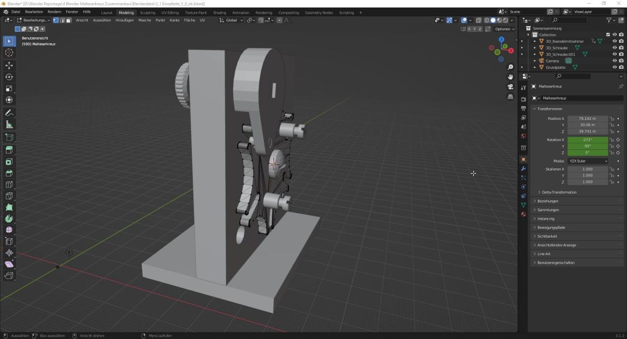The image size is (627, 339).
Task: Click the Optionen button in viewport header
Action: (504, 29)
